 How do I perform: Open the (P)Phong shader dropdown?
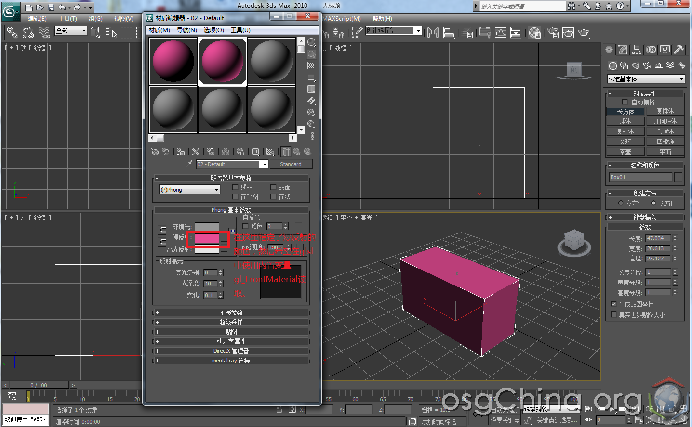[x=189, y=190]
